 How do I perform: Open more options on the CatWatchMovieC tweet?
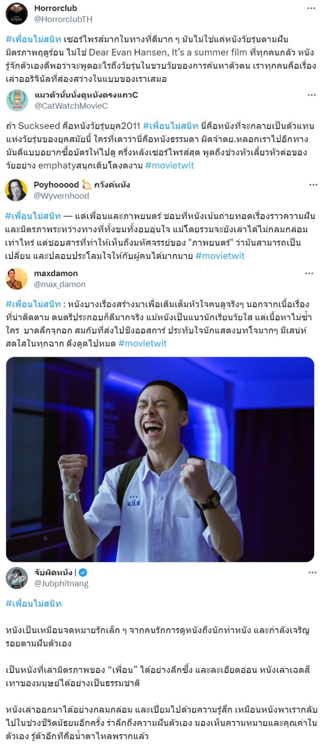[311, 95]
